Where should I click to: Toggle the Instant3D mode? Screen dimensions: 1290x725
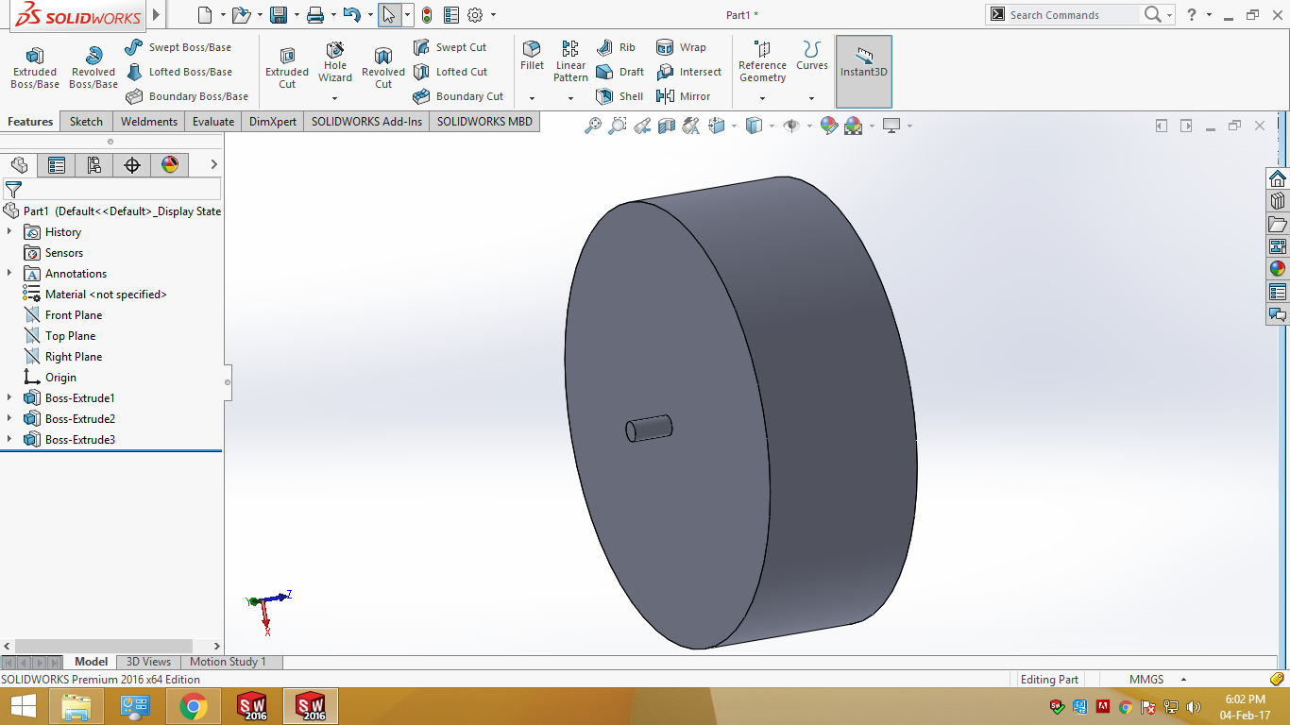click(864, 72)
